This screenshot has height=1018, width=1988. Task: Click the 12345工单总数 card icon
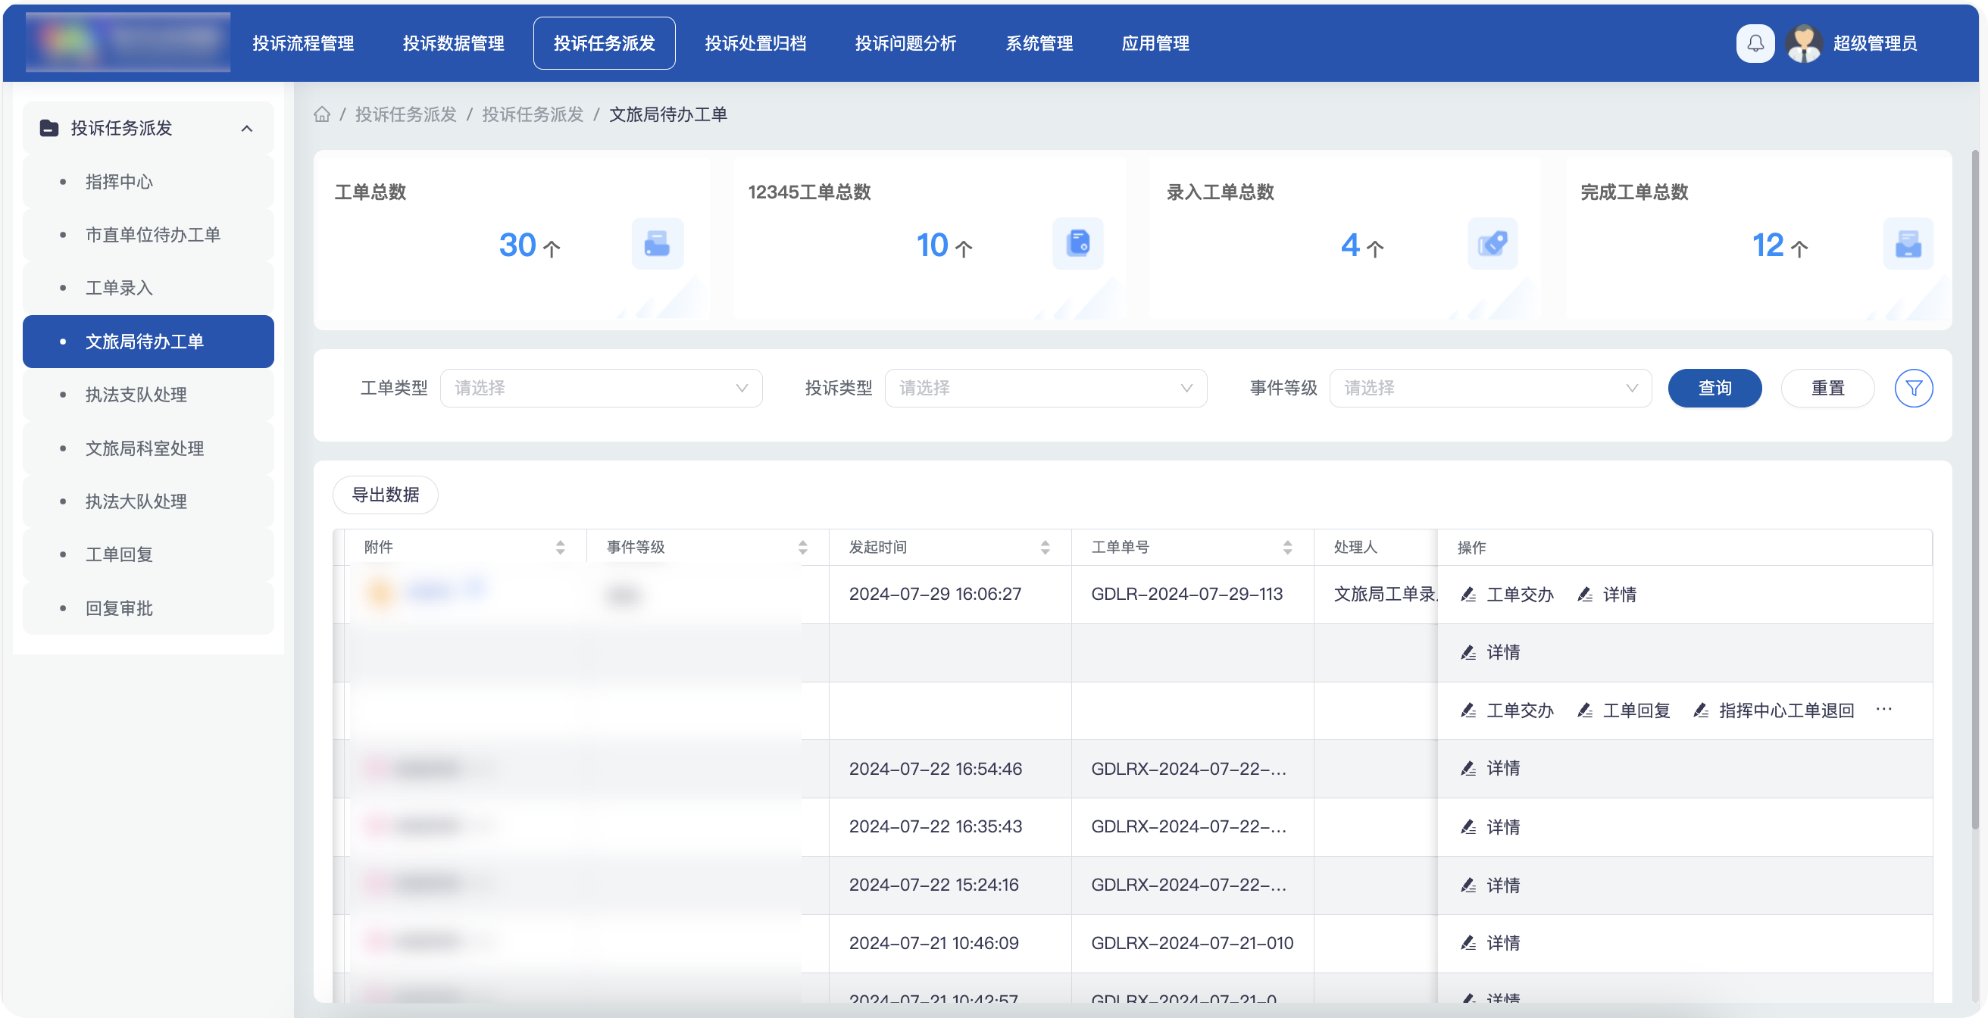1077,244
